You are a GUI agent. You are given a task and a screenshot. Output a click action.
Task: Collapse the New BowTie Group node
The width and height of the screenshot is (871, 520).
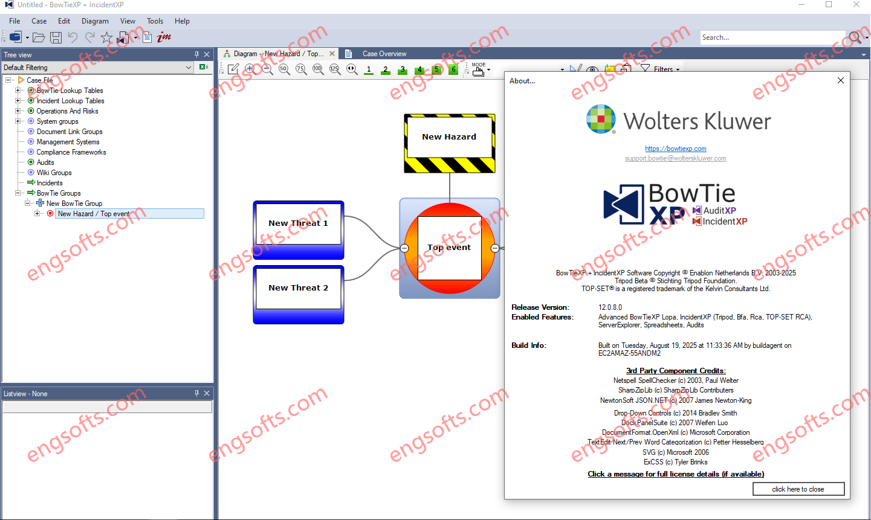pyautogui.click(x=28, y=204)
